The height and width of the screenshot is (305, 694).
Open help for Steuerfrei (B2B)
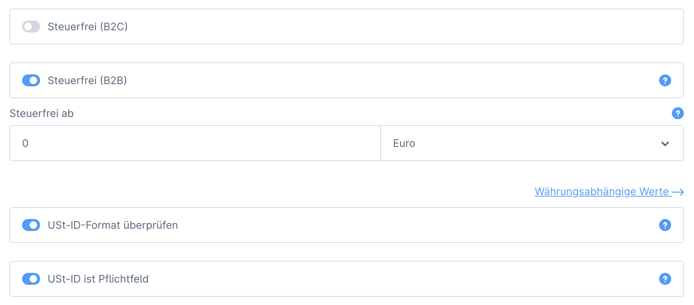click(x=665, y=80)
